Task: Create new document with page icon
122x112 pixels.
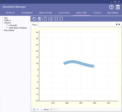Action: tap(45, 19)
